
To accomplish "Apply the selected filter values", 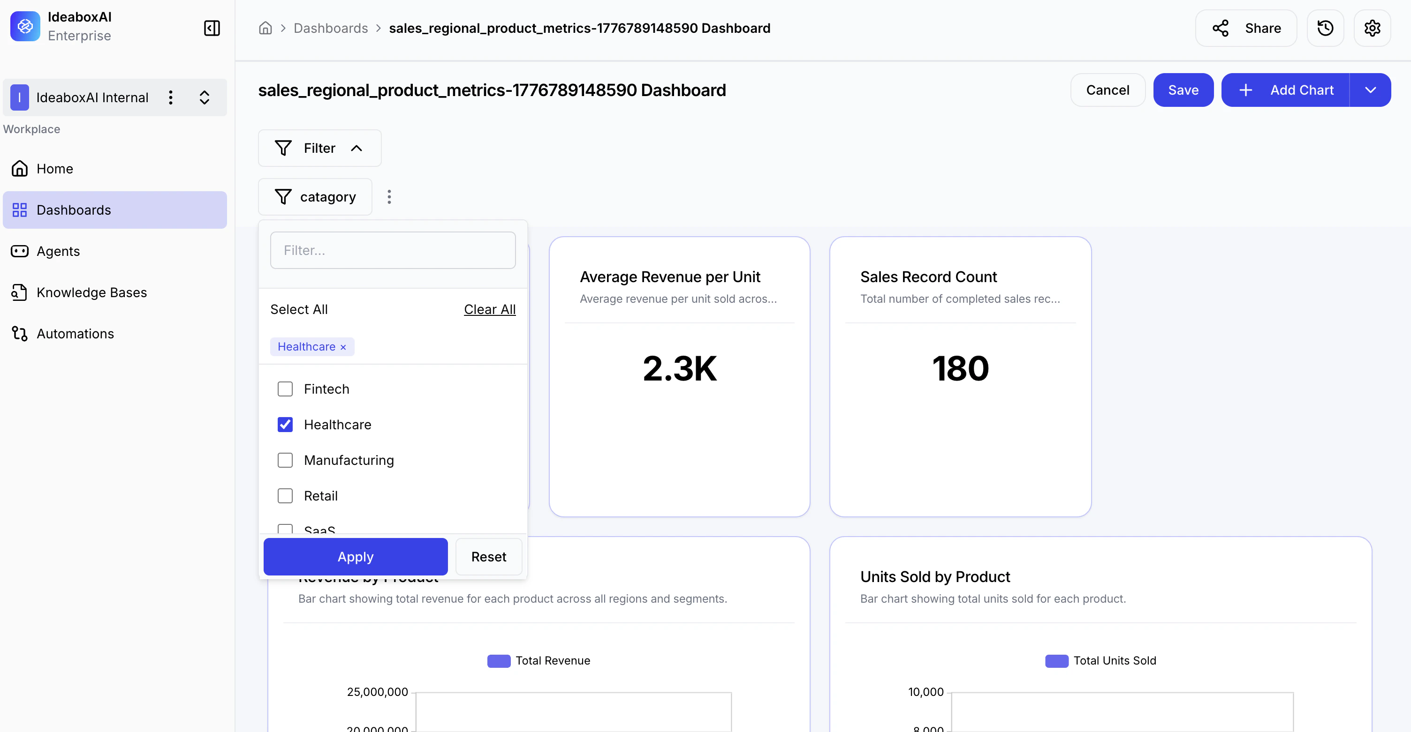I will (x=356, y=556).
